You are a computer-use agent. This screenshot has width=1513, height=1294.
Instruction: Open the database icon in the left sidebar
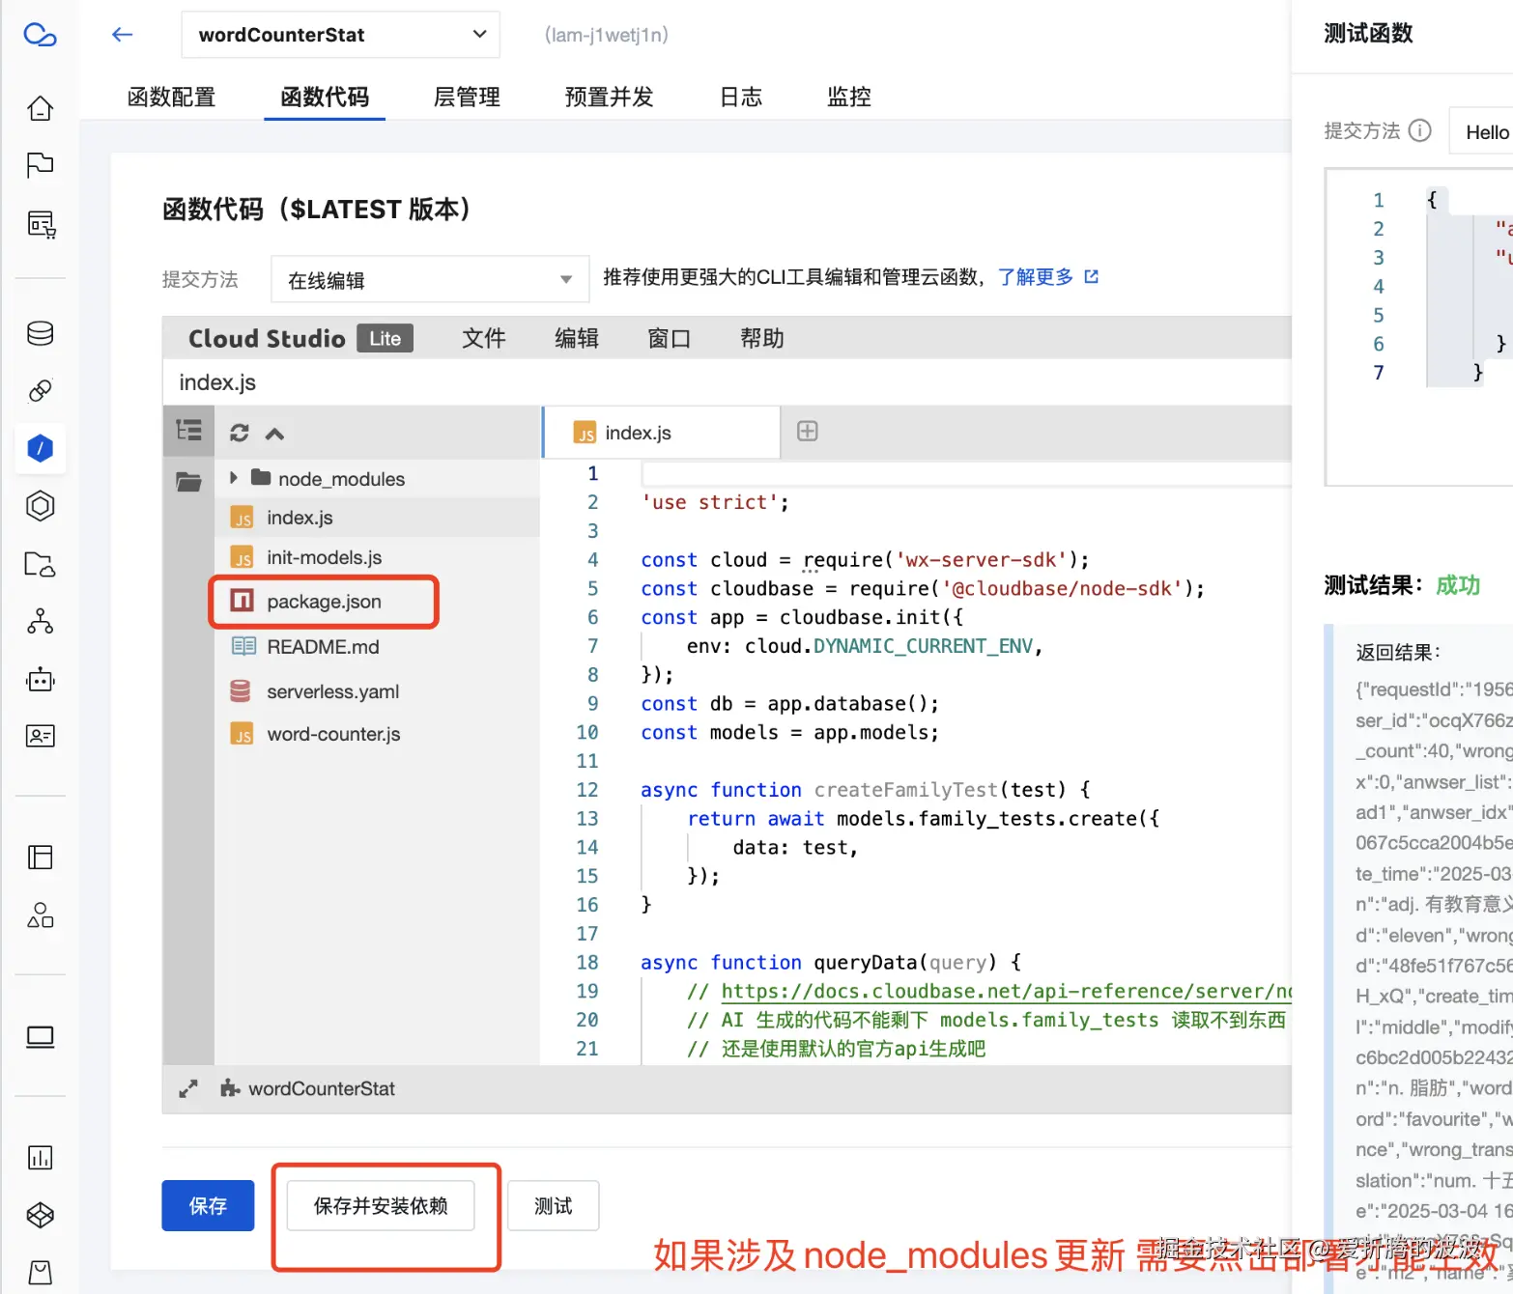(x=40, y=333)
